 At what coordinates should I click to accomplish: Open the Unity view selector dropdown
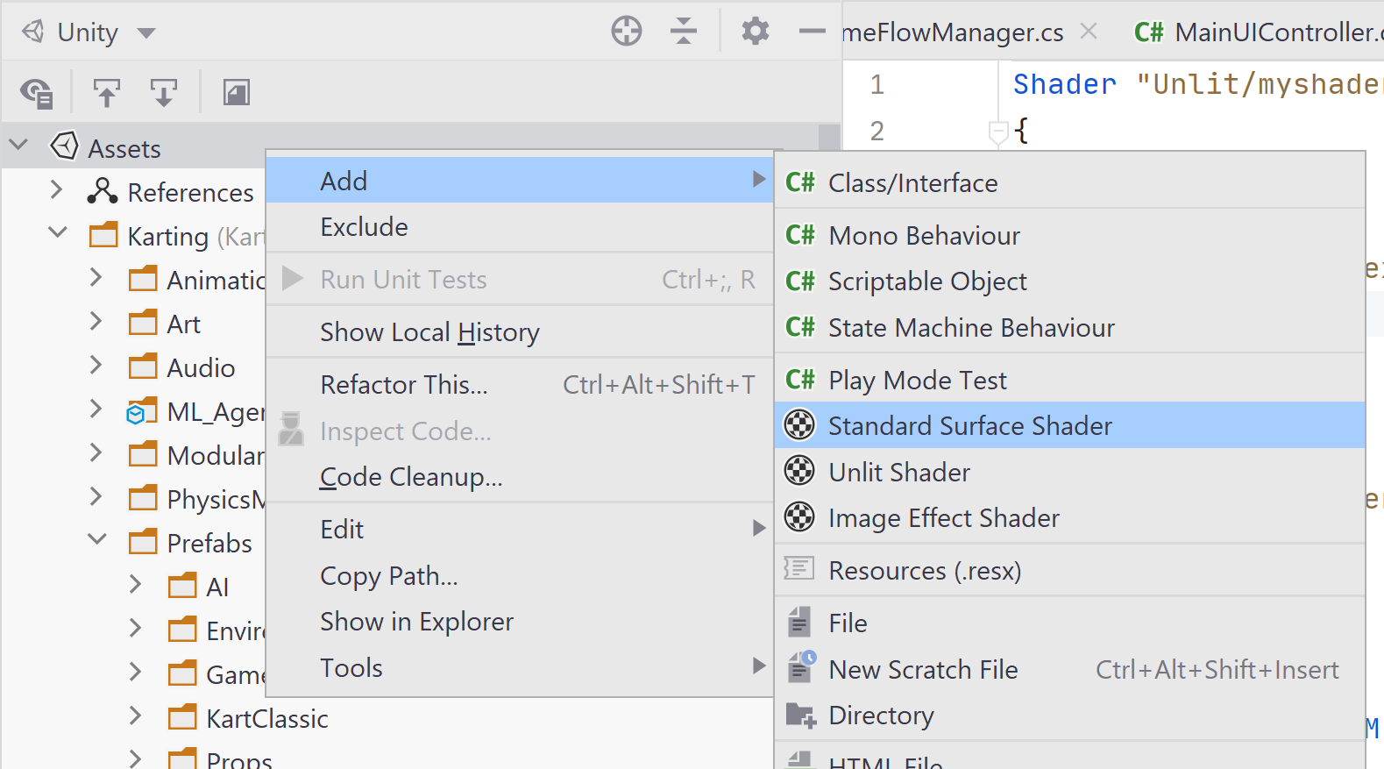[x=146, y=33]
